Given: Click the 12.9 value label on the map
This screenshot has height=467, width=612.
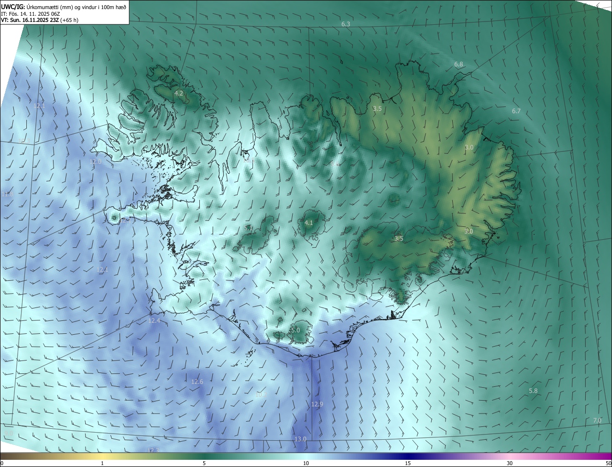Looking at the screenshot, I should 317,404.
